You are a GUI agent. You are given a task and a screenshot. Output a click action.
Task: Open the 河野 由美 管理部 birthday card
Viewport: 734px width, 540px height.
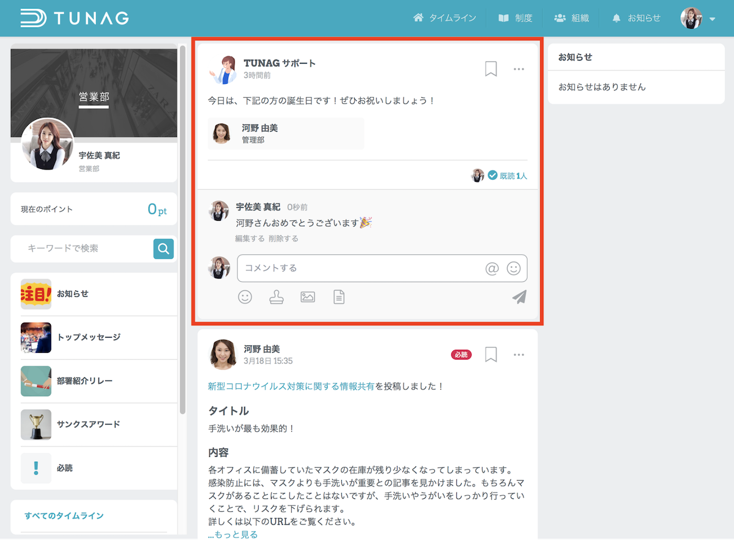tap(286, 133)
